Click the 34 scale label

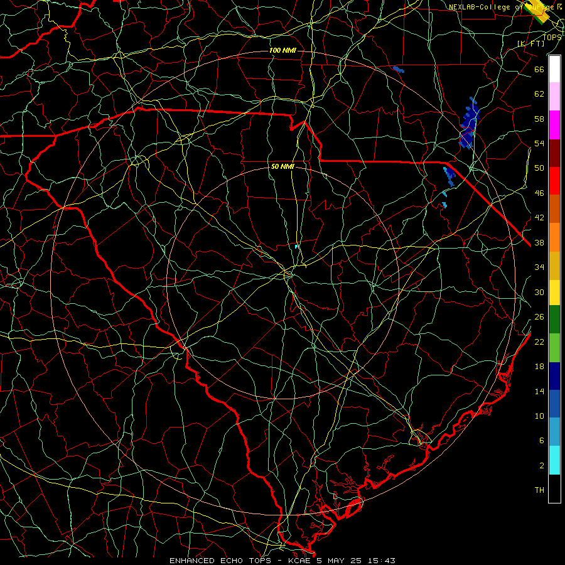pyautogui.click(x=539, y=267)
